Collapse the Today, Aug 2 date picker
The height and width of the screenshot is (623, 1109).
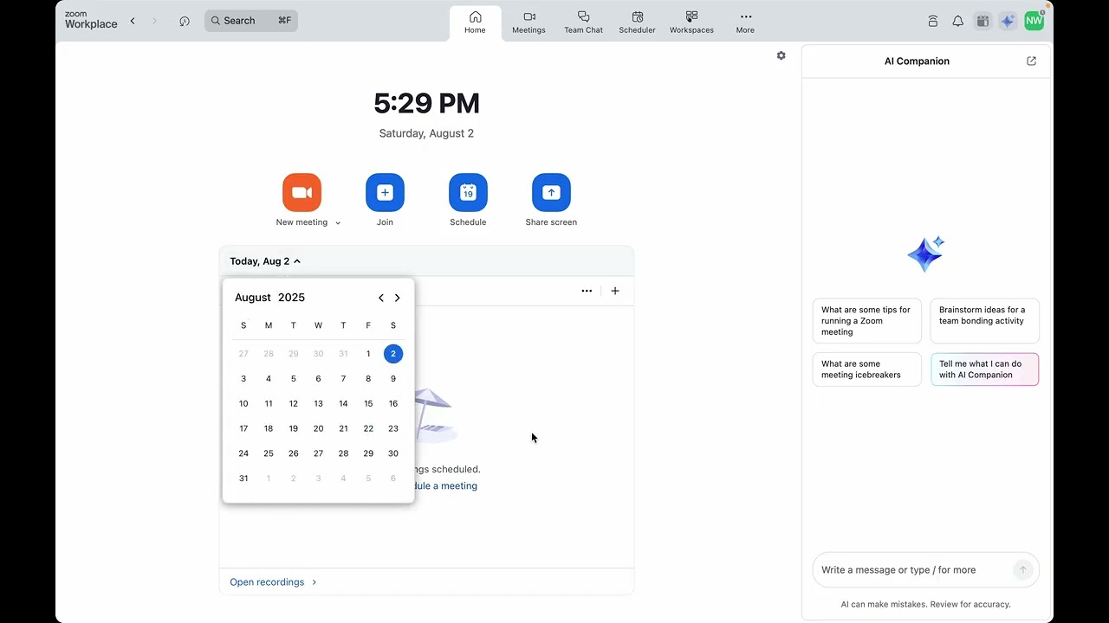tap(265, 261)
